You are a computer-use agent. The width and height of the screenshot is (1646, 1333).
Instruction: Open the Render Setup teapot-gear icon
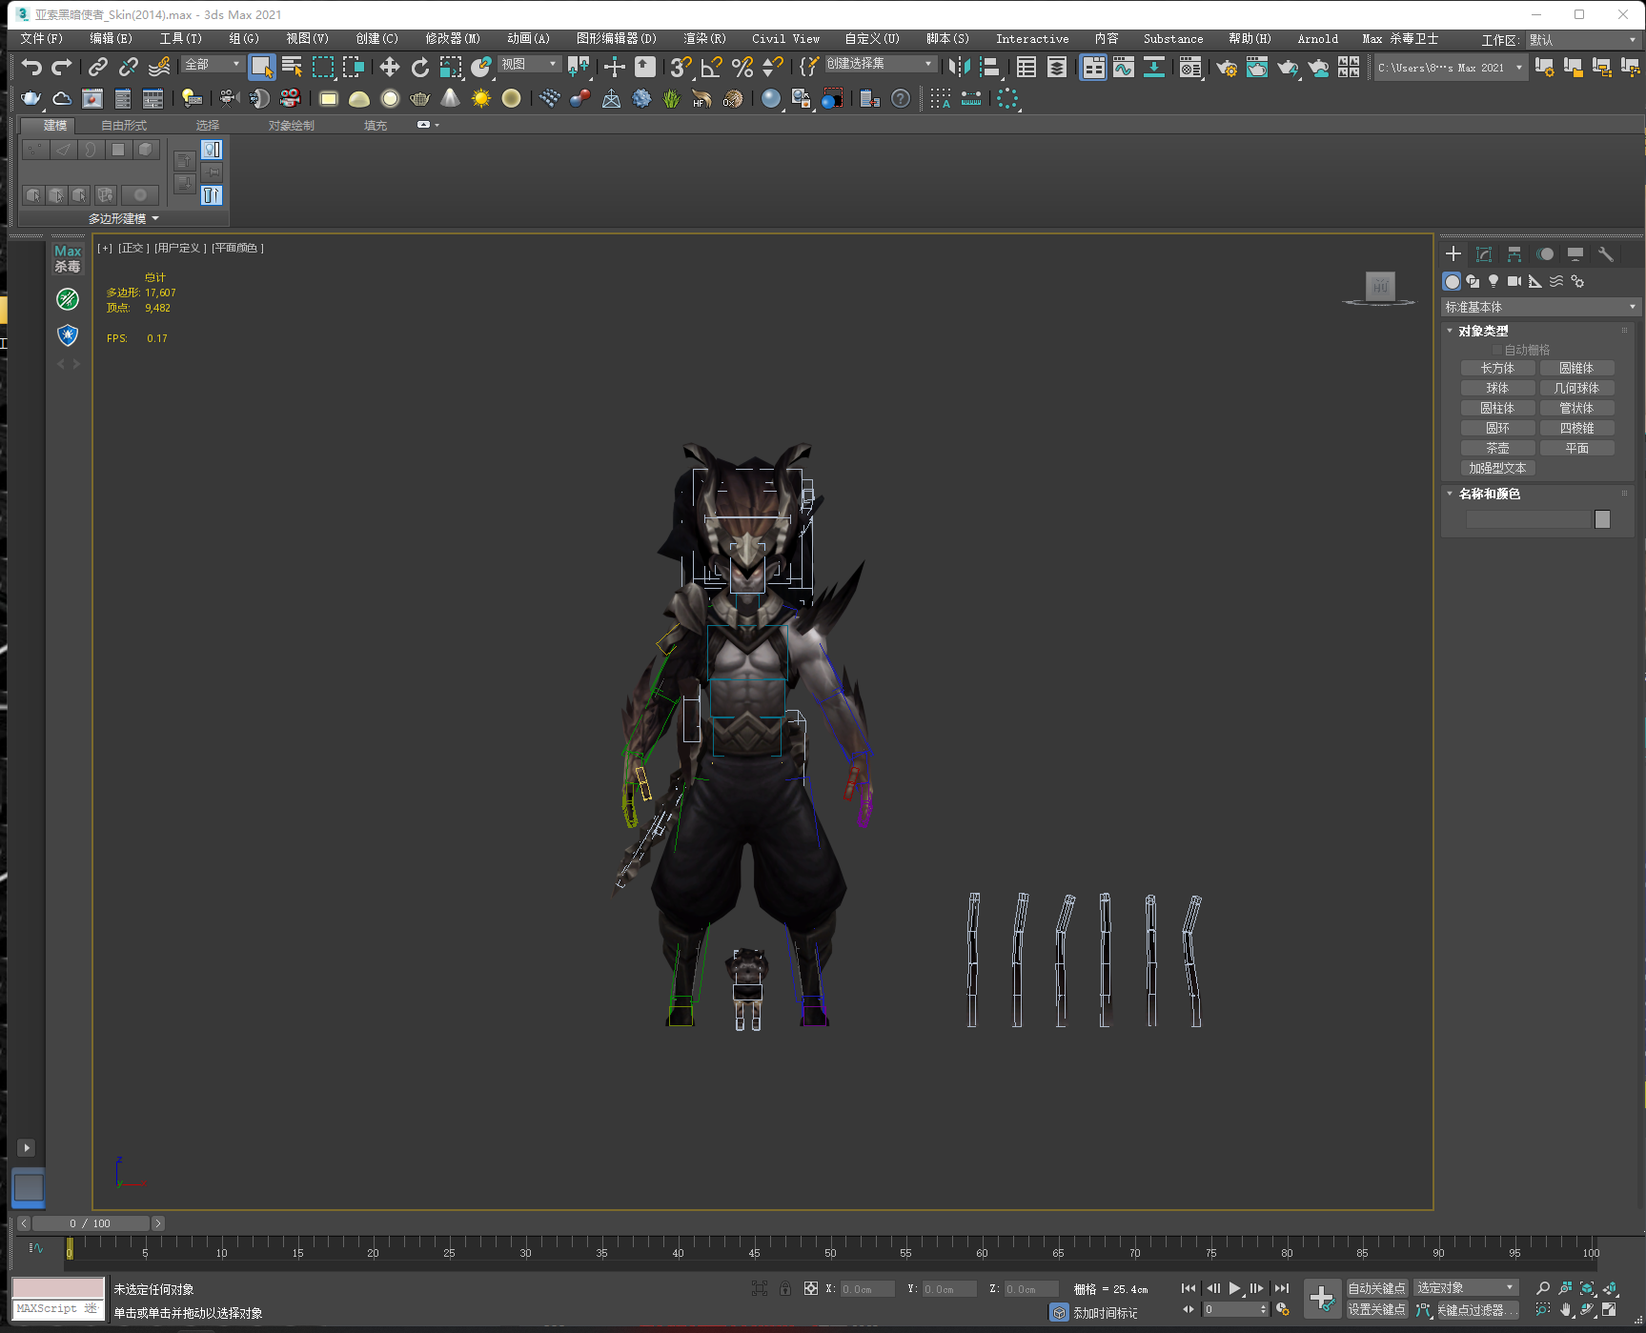(1227, 68)
